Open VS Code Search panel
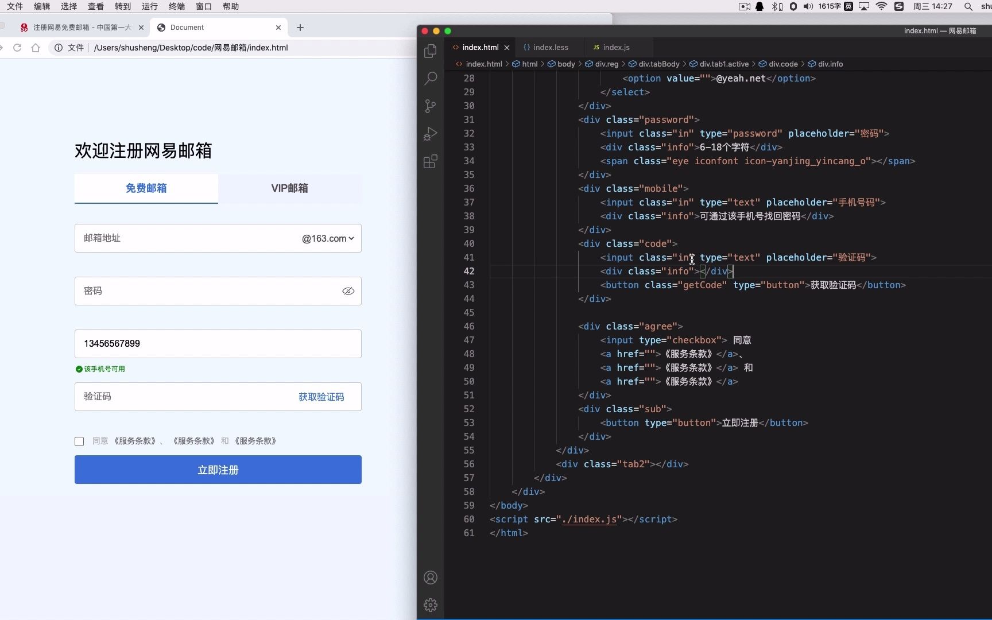The image size is (992, 620). click(430, 78)
